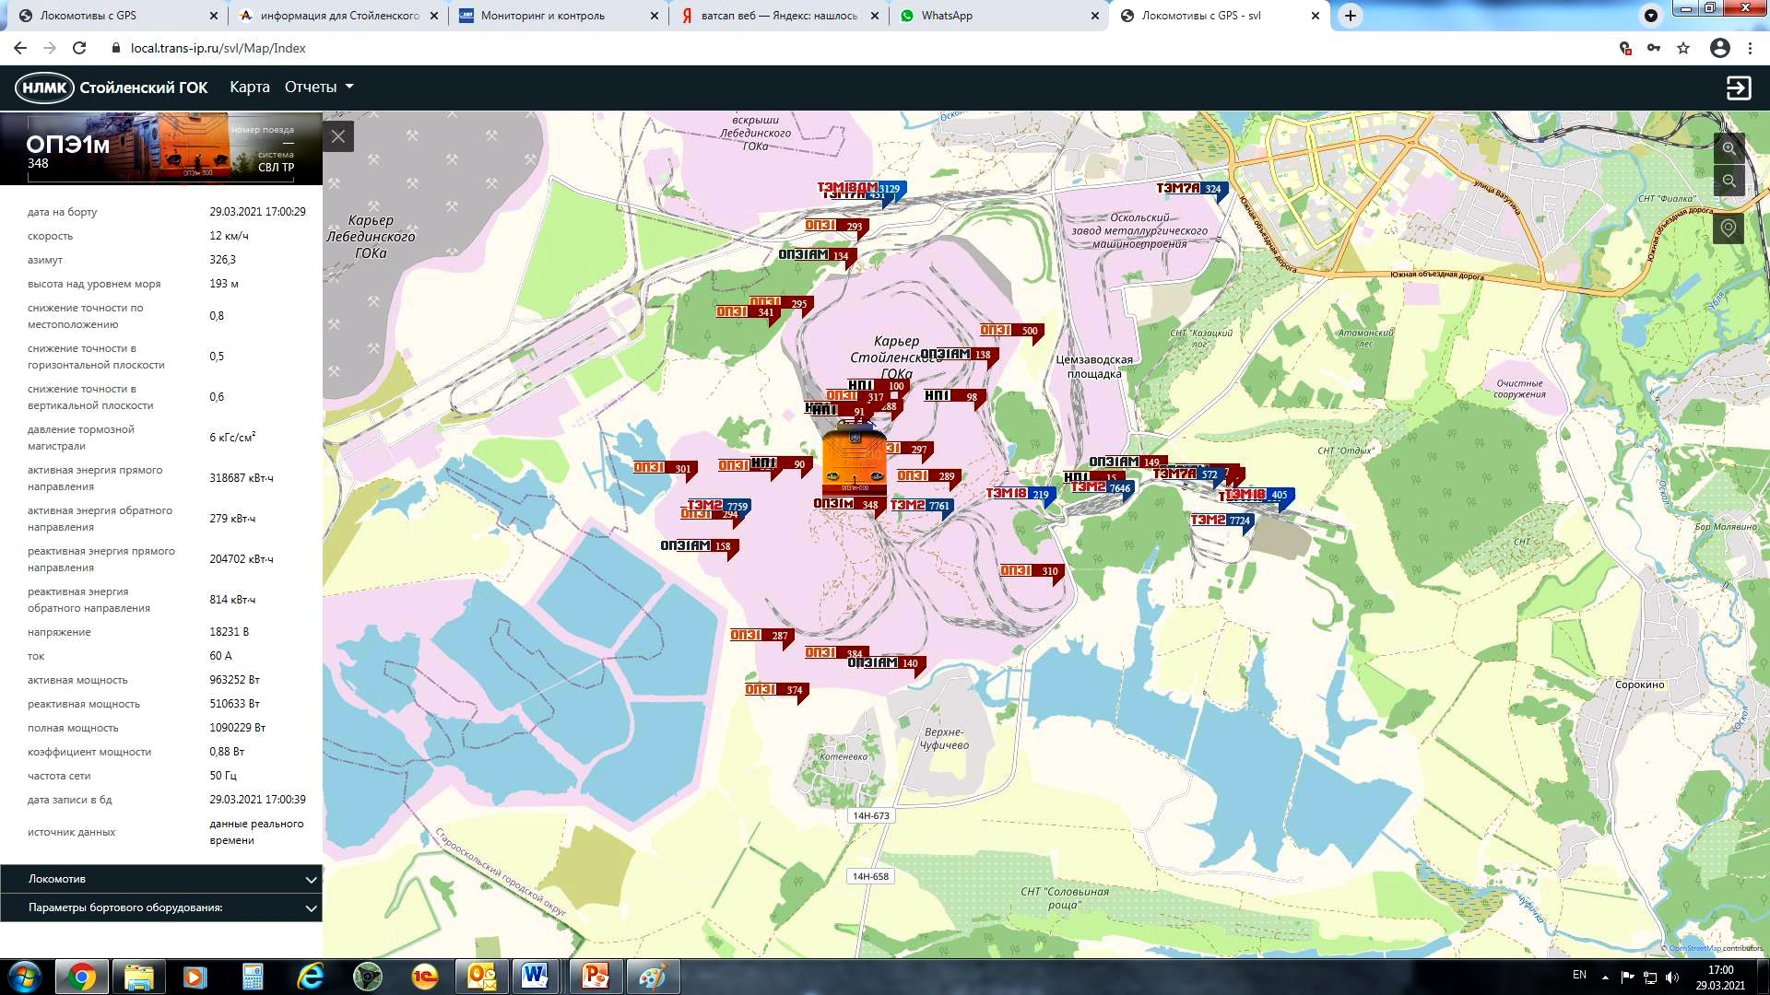The height and width of the screenshot is (995, 1770).
Task: Switch to Мониторинг и контроль tab
Action: point(543,16)
